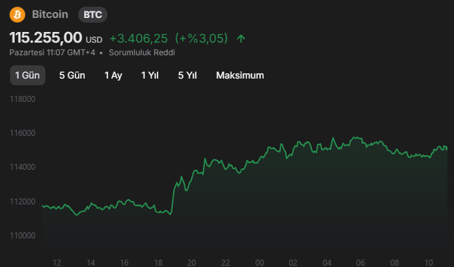The width and height of the screenshot is (454, 267).
Task: Click the Bitcoin title text
Action: tap(50, 14)
